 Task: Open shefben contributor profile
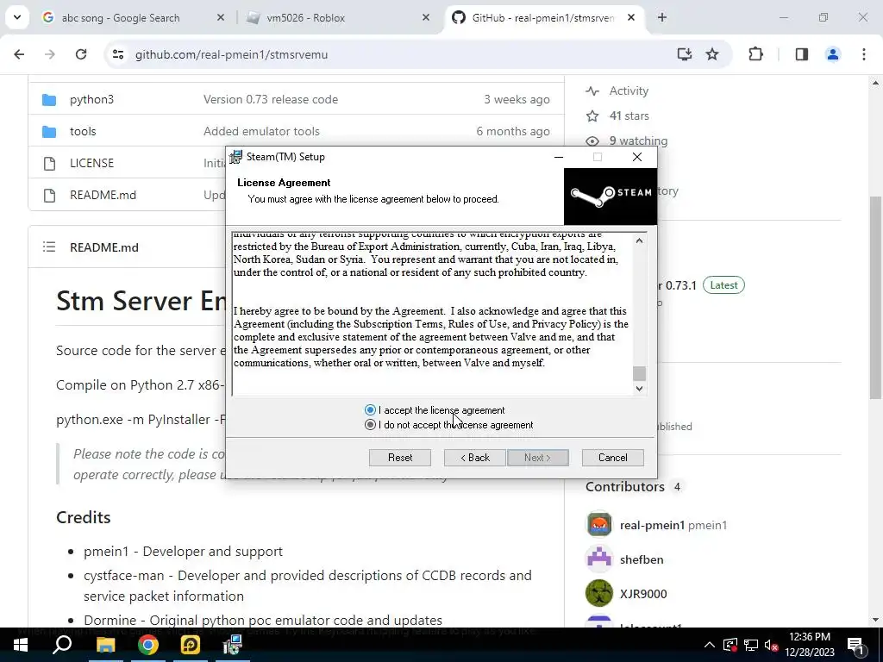[642, 559]
